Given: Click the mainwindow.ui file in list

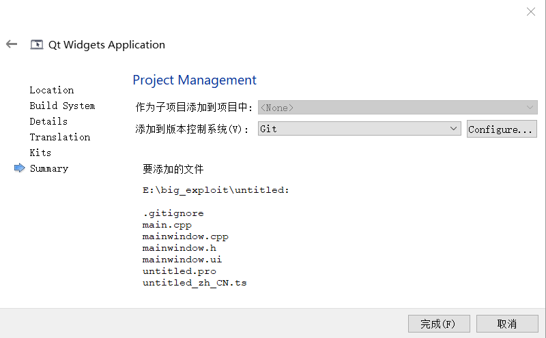Looking at the screenshot, I should (x=182, y=260).
